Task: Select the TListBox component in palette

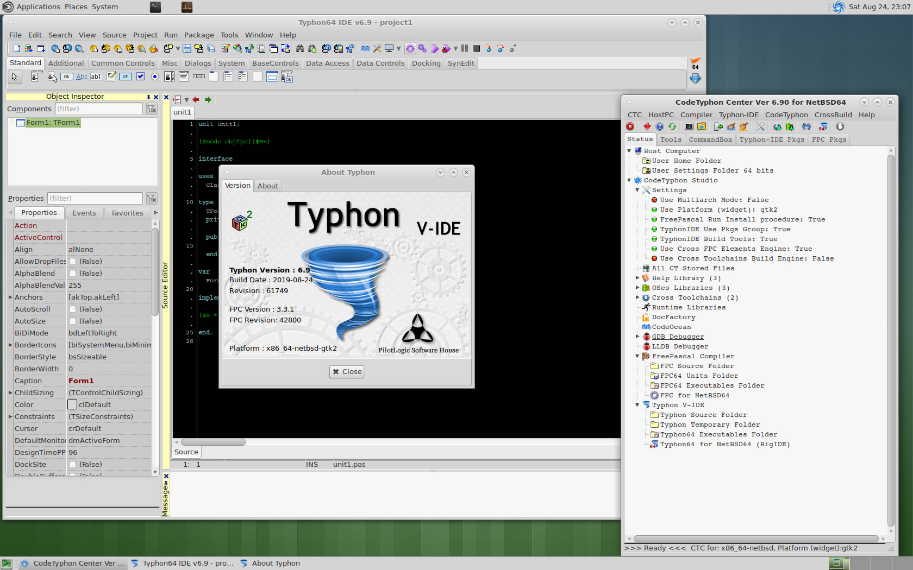Action: [x=170, y=77]
